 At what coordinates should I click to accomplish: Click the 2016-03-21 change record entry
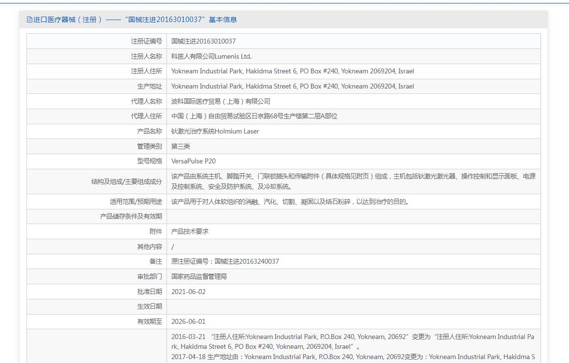[353, 341]
